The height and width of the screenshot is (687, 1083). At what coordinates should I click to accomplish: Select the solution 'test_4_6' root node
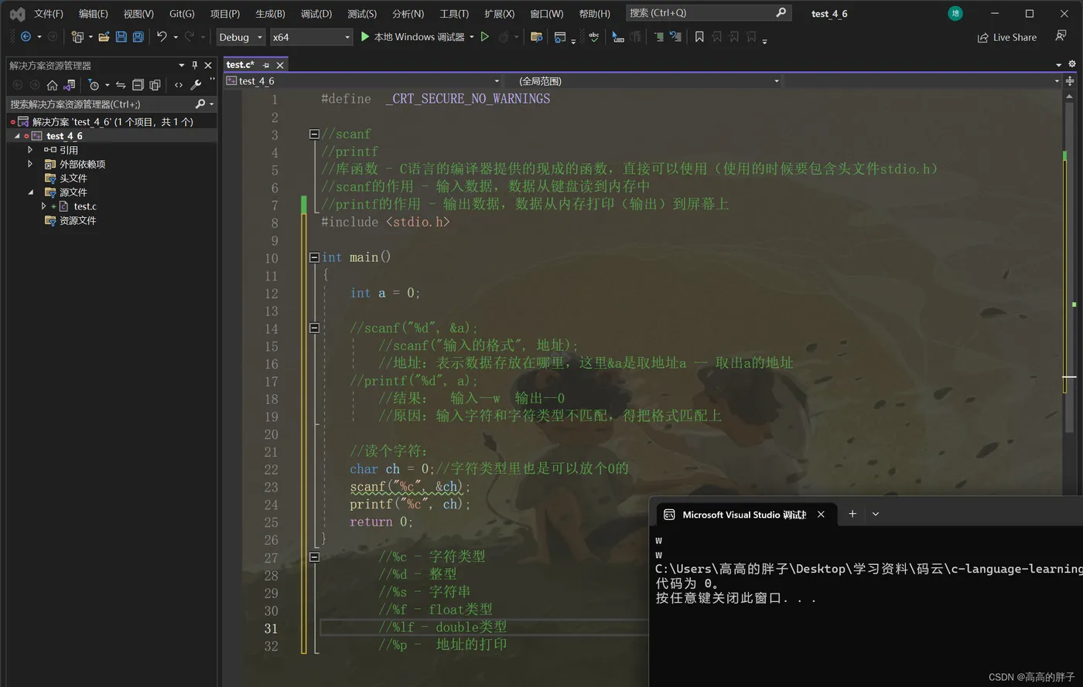pos(113,121)
